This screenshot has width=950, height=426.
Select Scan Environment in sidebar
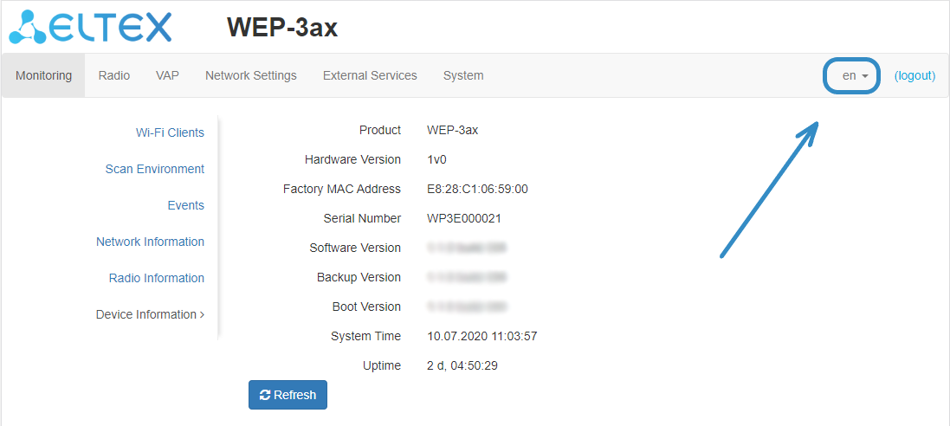155,169
